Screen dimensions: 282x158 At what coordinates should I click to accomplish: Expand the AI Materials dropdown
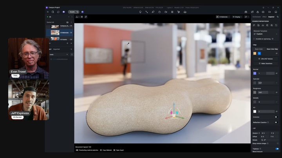tap(223, 17)
